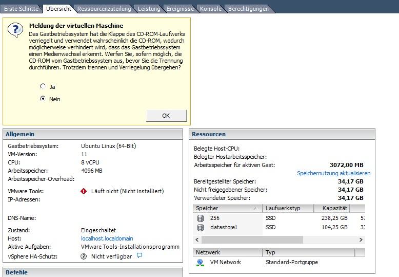Click the Nicht verfügbar HA status text
Image resolution: width=399 pixels, height=277 pixels.
pos(111,256)
